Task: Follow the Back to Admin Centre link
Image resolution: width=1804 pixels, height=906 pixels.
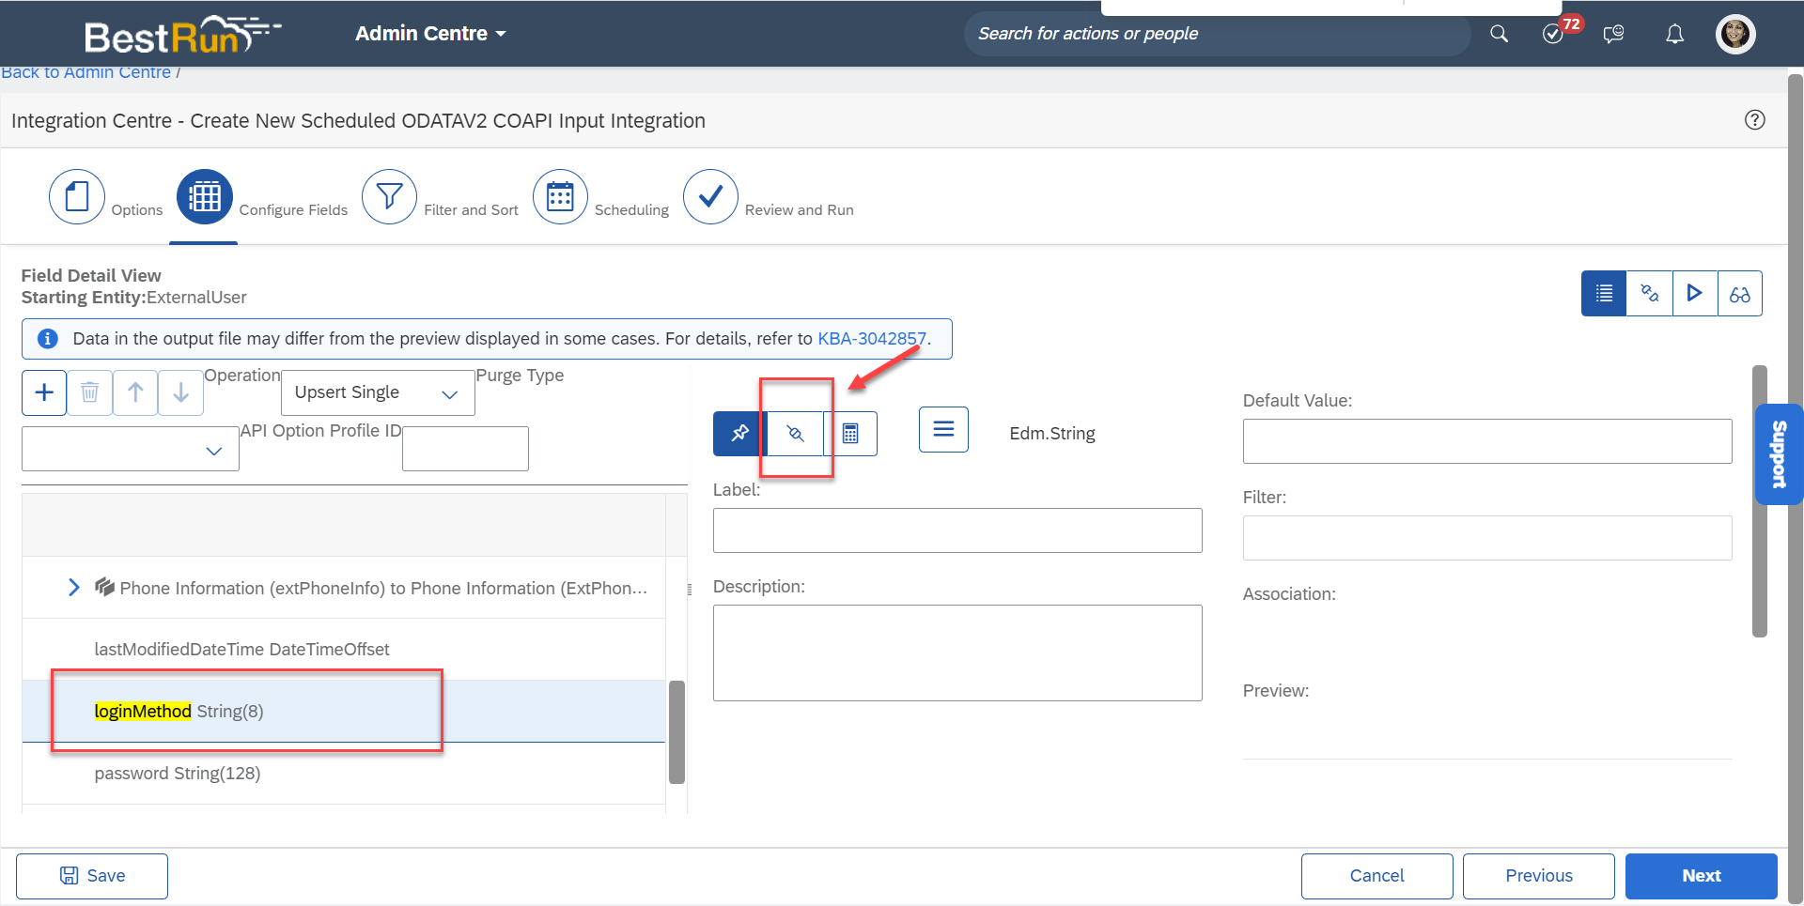Action: click(x=86, y=72)
